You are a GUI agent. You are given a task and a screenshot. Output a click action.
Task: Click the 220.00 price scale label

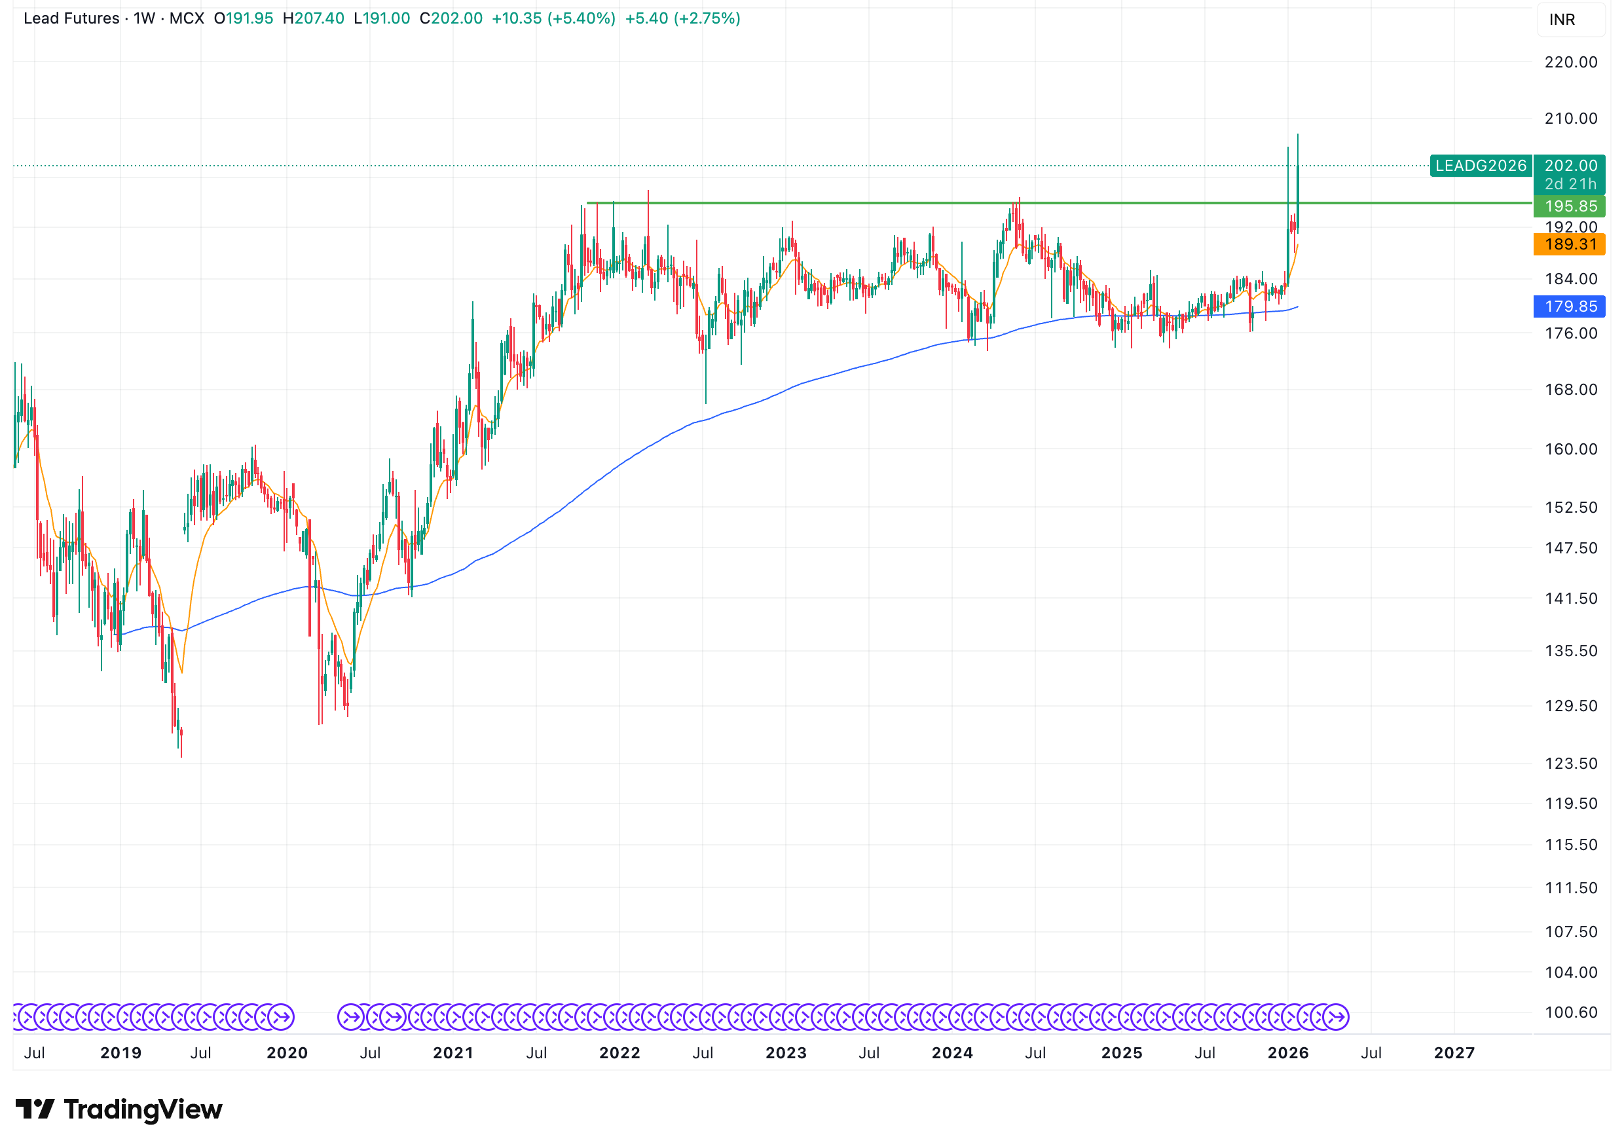pyautogui.click(x=1570, y=62)
